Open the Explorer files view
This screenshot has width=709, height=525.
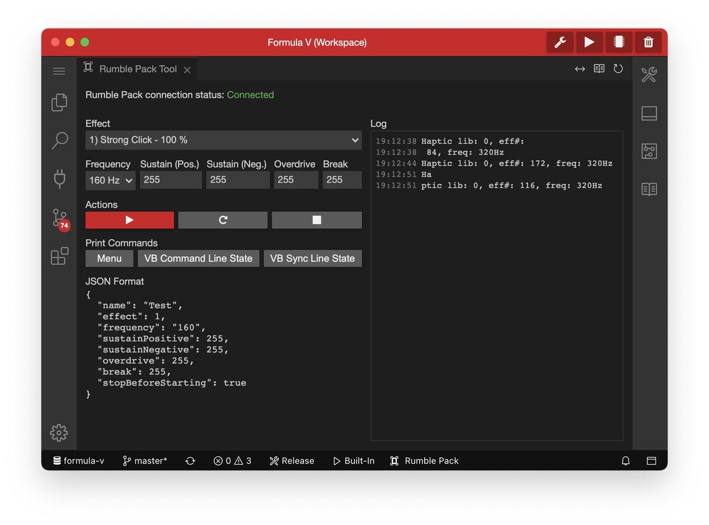59,102
